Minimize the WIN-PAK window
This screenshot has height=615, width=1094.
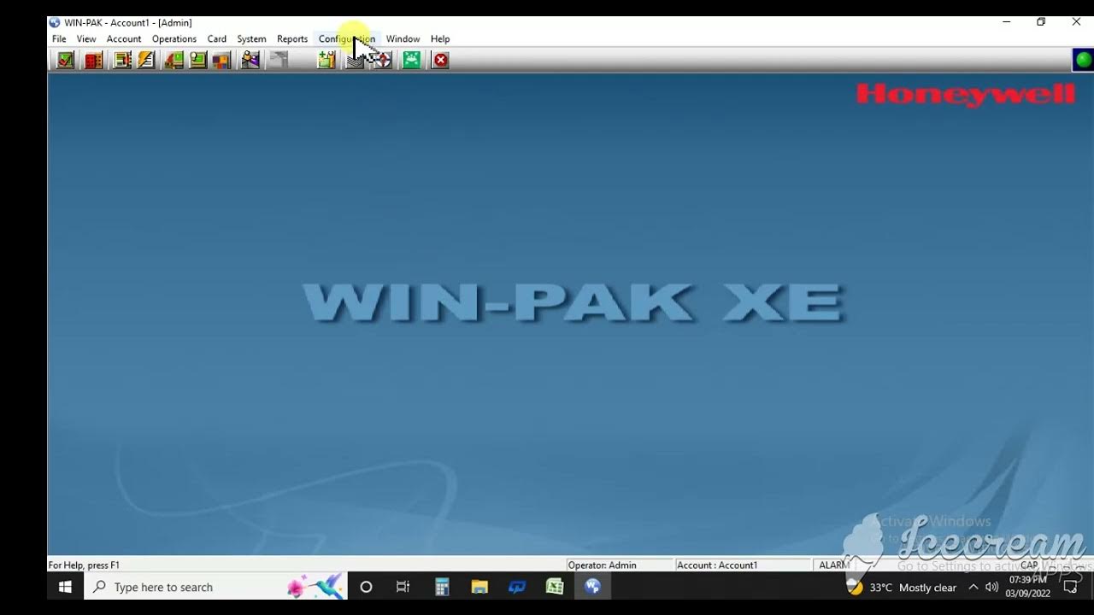tap(1007, 22)
